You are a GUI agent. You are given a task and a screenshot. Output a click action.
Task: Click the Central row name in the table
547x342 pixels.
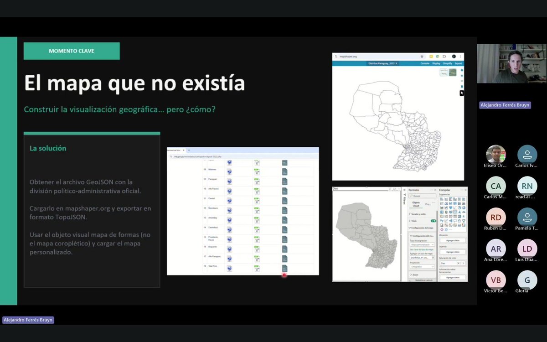[x=211, y=198]
